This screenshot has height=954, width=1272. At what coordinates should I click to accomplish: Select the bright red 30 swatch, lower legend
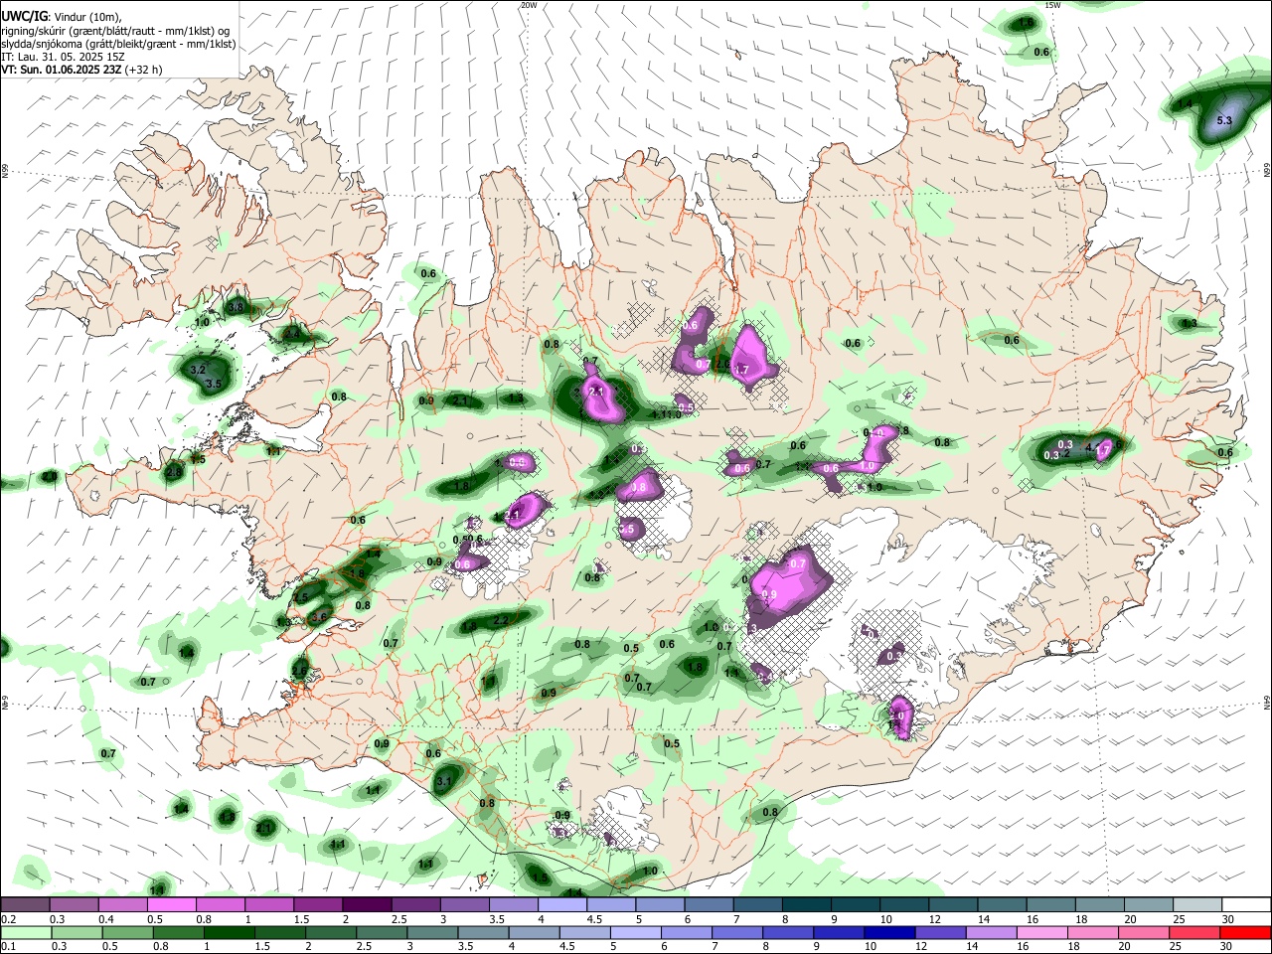(x=1244, y=933)
